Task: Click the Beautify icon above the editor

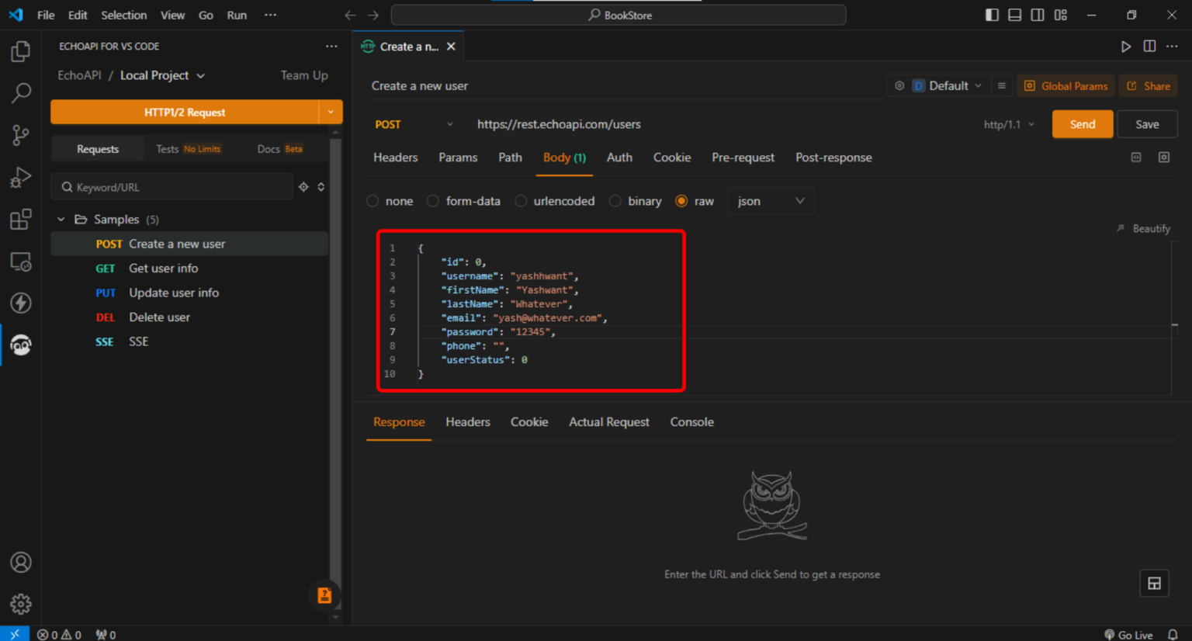Action: click(1120, 228)
